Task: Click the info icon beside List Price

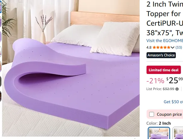Action: tap(177, 89)
